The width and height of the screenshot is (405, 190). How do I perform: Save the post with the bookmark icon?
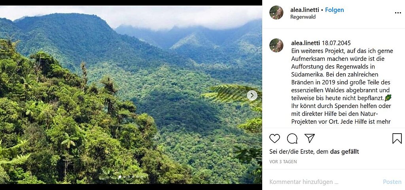397,138
